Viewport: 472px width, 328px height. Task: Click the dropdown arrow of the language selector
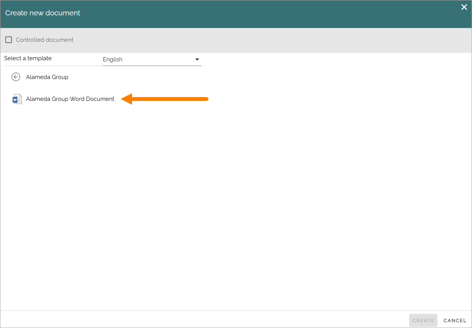[x=197, y=59]
